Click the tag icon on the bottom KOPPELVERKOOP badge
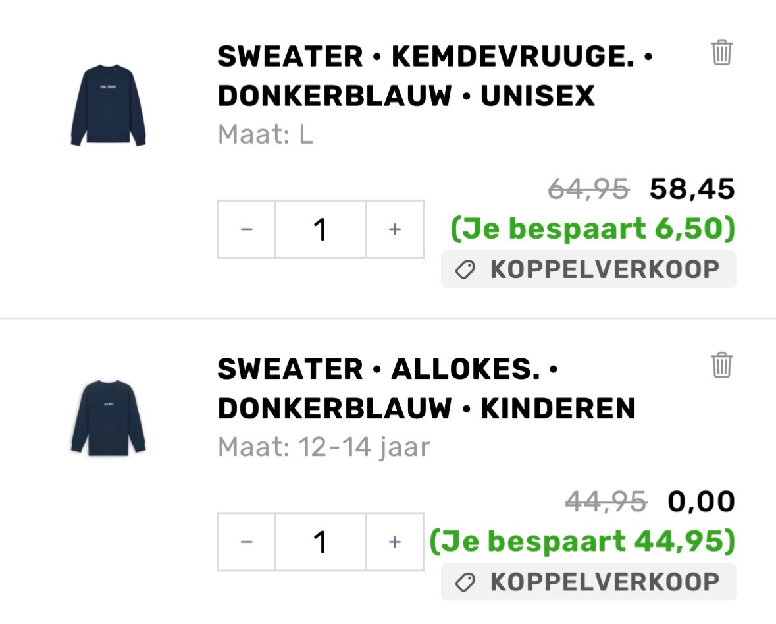Screen dimensions: 776x624 pyautogui.click(x=467, y=581)
